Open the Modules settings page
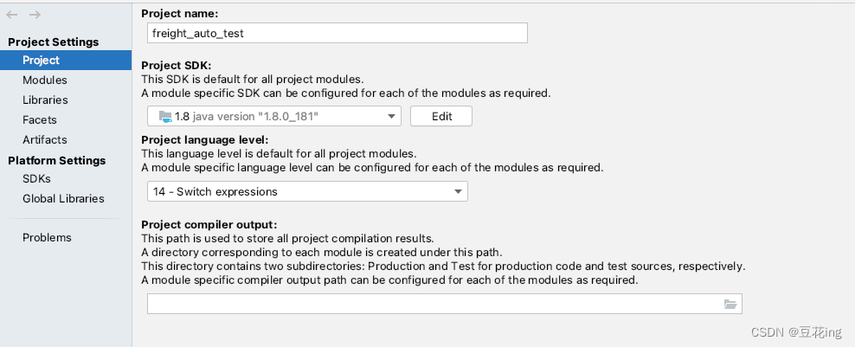 (x=45, y=80)
